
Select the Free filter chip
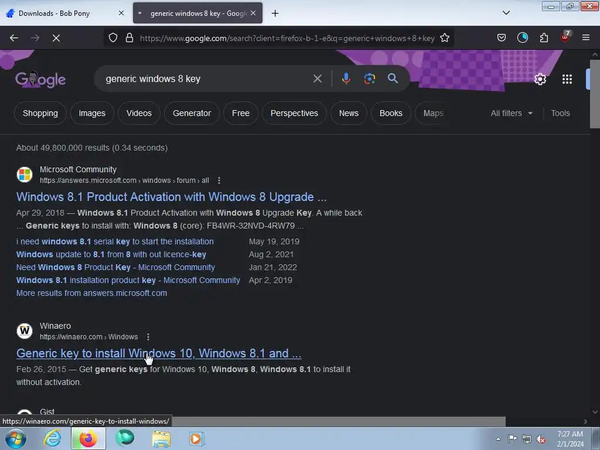coord(241,113)
